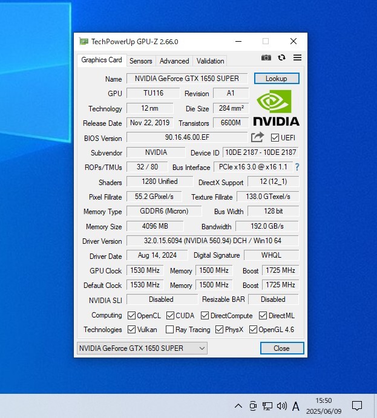The image size is (377, 418).
Task: Click the Resizable BAR field Disabled
Action: click(274, 299)
